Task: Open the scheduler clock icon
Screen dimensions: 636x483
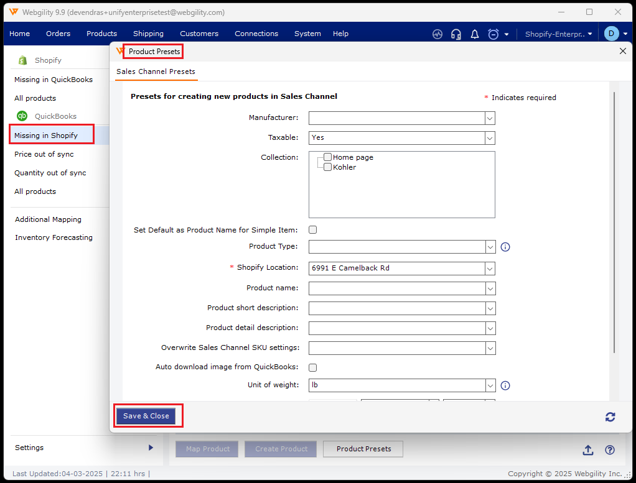Action: click(x=493, y=34)
